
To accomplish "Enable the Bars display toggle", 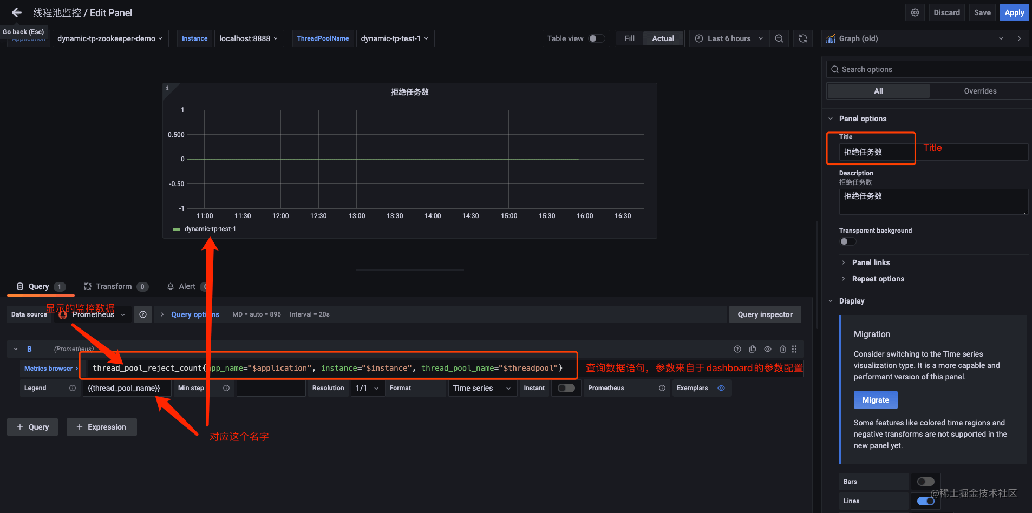I will pos(925,482).
